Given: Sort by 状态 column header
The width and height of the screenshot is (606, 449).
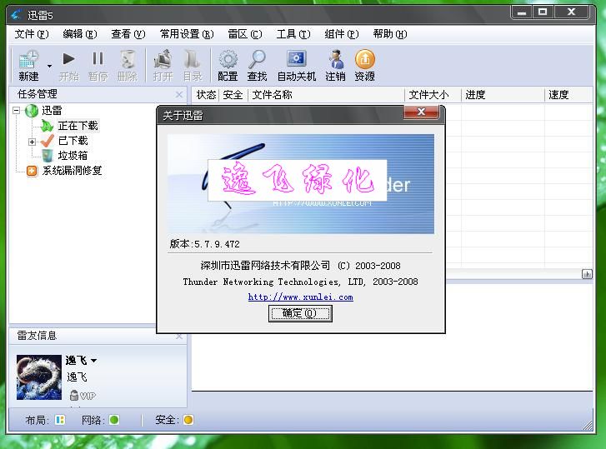Looking at the screenshot, I should pyautogui.click(x=206, y=95).
